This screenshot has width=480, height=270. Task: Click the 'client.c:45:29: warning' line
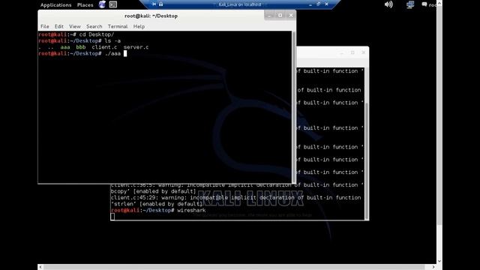click(235, 198)
